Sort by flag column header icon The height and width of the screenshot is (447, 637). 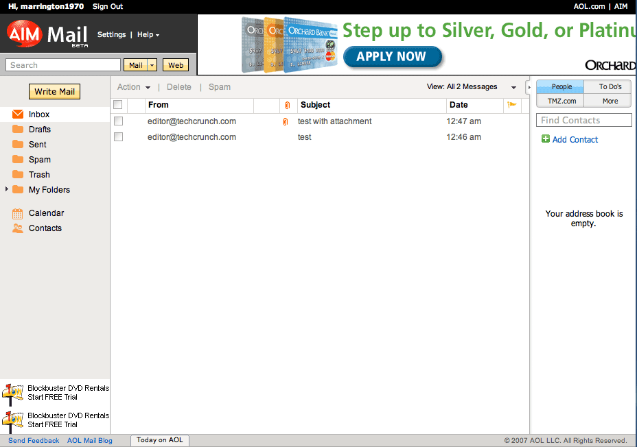pos(512,105)
